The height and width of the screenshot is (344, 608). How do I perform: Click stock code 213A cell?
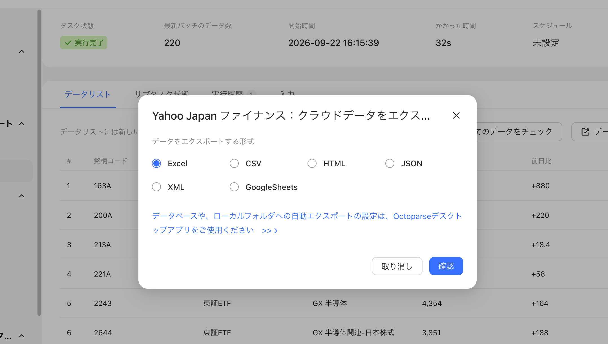103,245
